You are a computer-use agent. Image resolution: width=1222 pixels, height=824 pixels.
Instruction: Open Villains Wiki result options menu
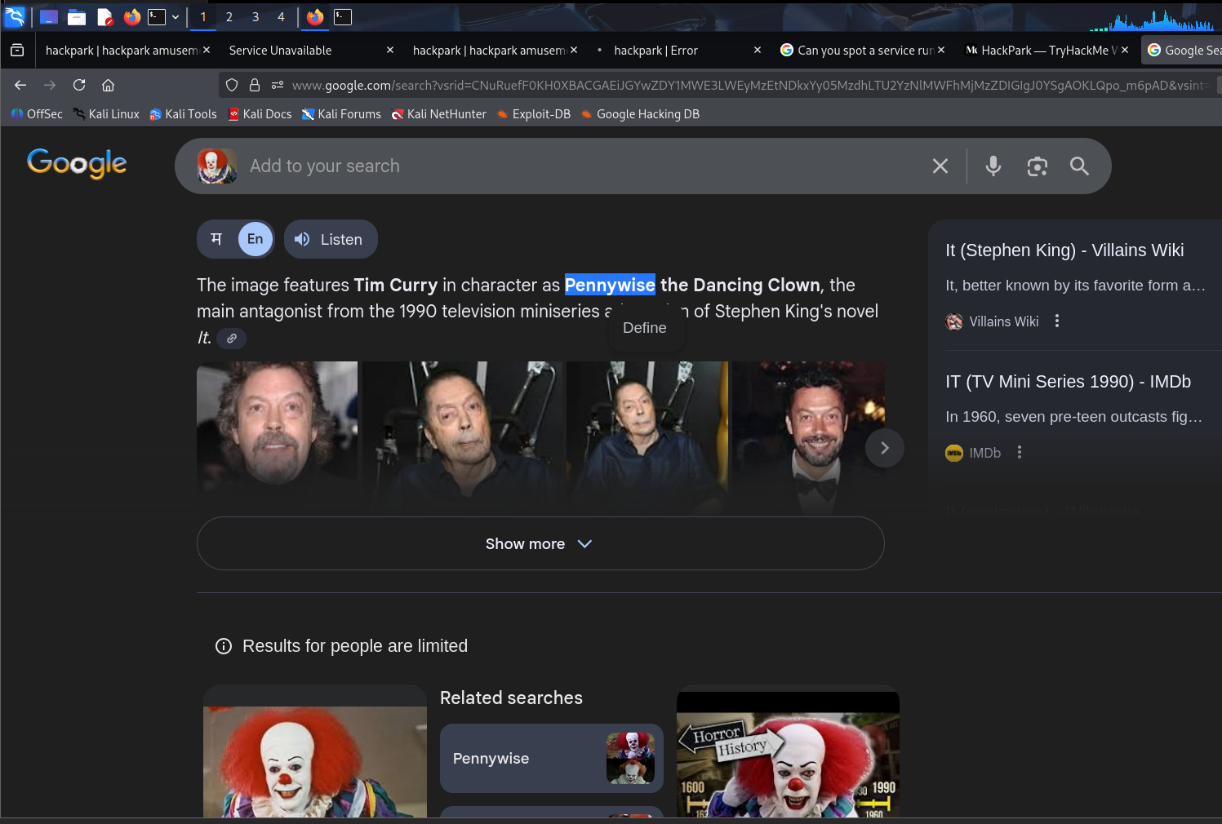[1057, 321]
